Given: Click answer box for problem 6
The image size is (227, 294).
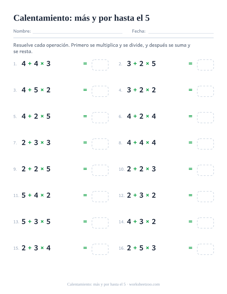Looking at the screenshot, I should pos(205,117).
